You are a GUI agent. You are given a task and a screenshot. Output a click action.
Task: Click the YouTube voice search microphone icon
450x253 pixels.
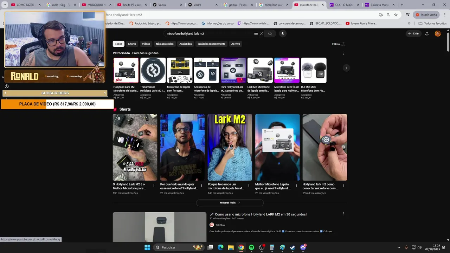click(x=283, y=34)
